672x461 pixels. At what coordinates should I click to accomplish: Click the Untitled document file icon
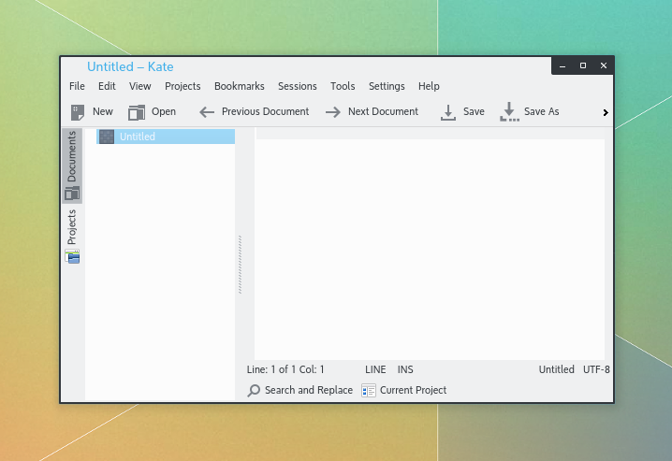pos(107,137)
